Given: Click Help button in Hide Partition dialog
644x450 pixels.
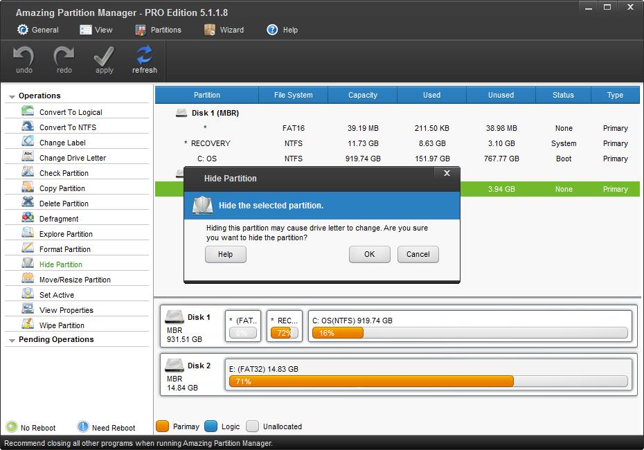Looking at the screenshot, I should pos(225,254).
